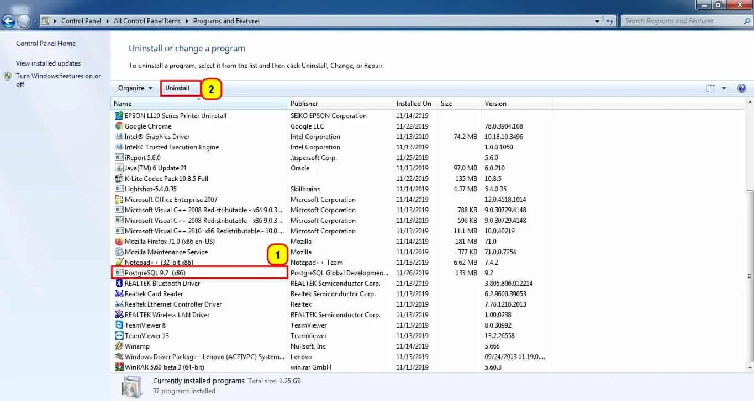
Task: Expand the Control Panel breadcrumb arrow
Action: pyautogui.click(x=107, y=21)
